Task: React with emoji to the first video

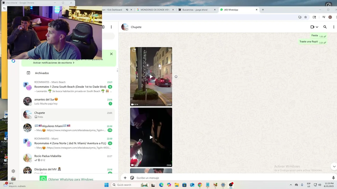Action: 176,77
